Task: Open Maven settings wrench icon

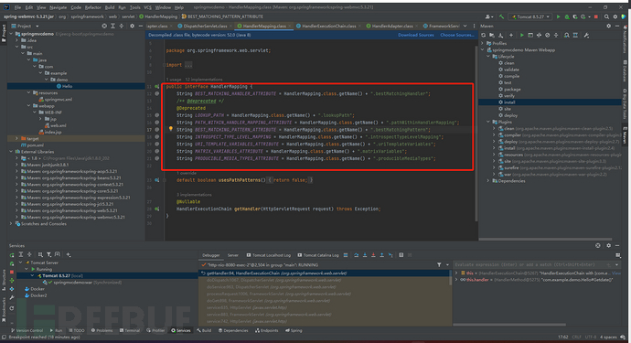Action: click(586, 36)
